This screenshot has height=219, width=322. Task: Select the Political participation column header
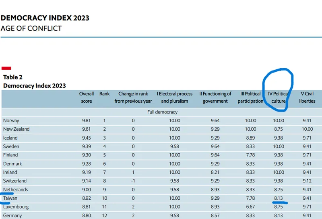(250, 97)
